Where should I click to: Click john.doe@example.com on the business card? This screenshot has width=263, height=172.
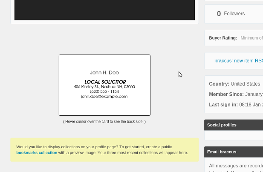click(x=104, y=96)
